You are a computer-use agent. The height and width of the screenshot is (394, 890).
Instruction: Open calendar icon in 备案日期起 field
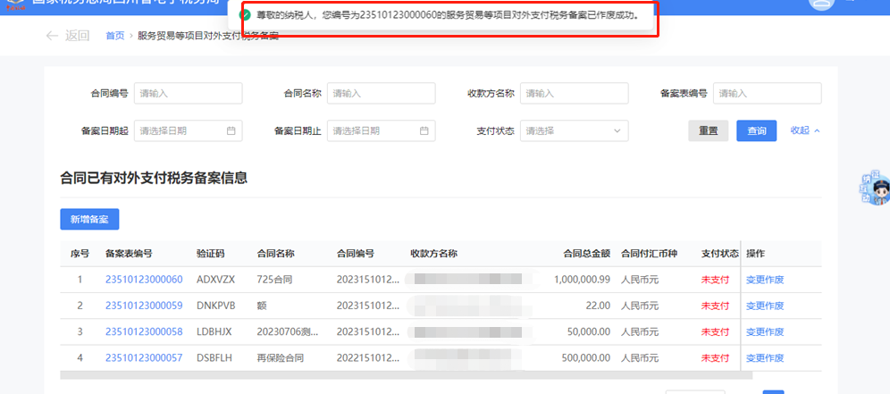click(231, 130)
